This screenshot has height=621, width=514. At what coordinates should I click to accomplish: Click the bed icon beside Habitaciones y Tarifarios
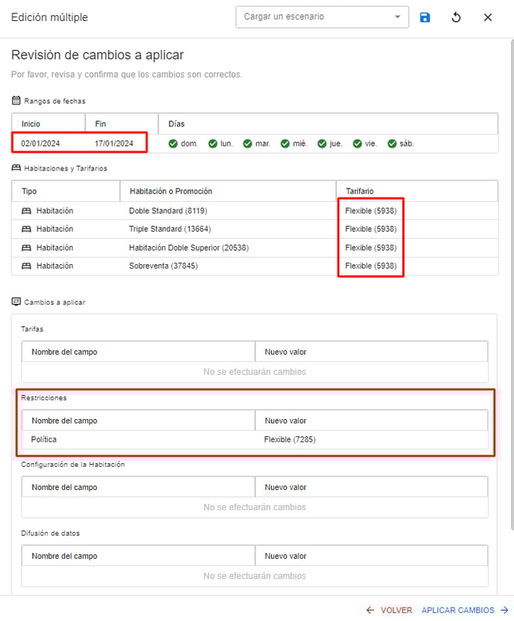pyautogui.click(x=16, y=168)
